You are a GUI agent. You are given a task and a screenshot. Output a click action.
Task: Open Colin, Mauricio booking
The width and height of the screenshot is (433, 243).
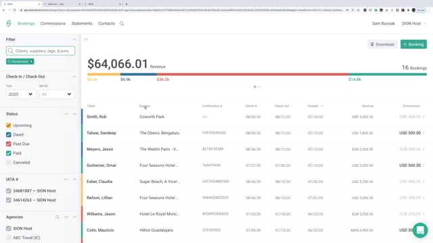point(100,230)
